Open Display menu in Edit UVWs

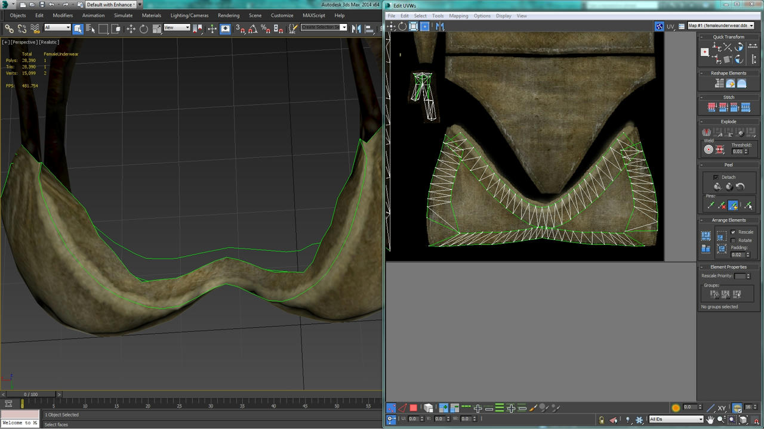(x=504, y=15)
